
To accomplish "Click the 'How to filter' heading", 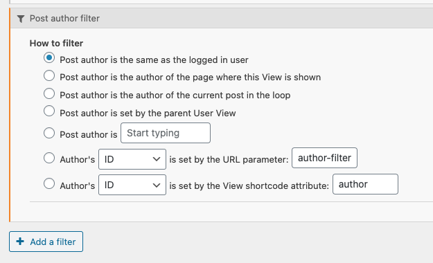I will 56,44.
